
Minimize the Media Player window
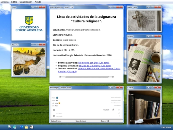[148, 7]
